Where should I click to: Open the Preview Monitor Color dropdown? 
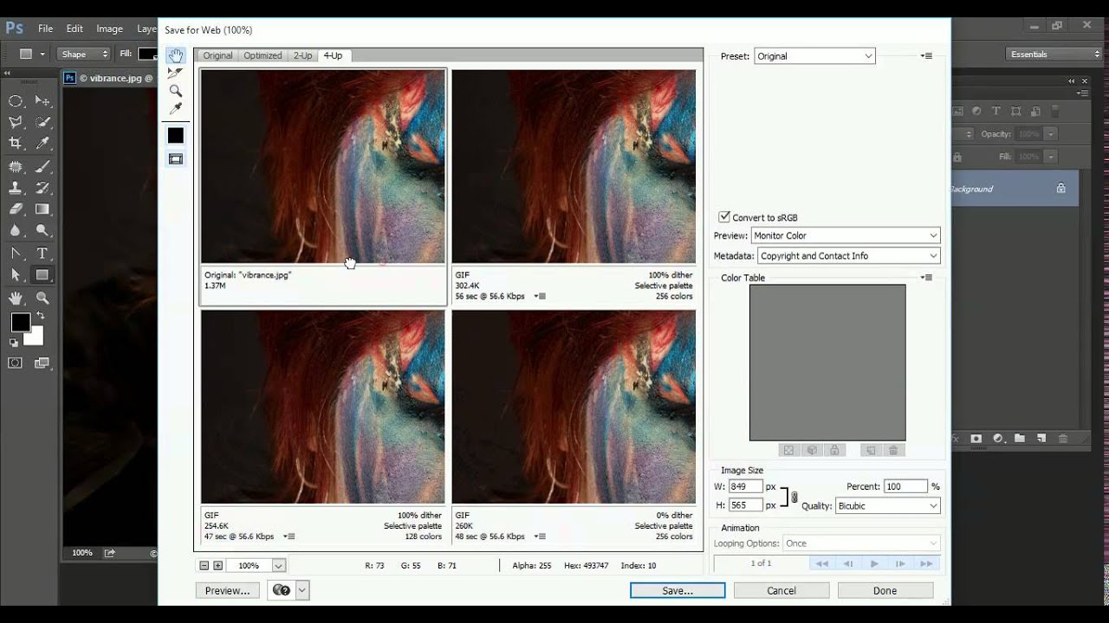[846, 235]
